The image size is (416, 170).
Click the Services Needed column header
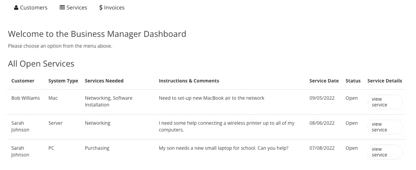click(104, 81)
